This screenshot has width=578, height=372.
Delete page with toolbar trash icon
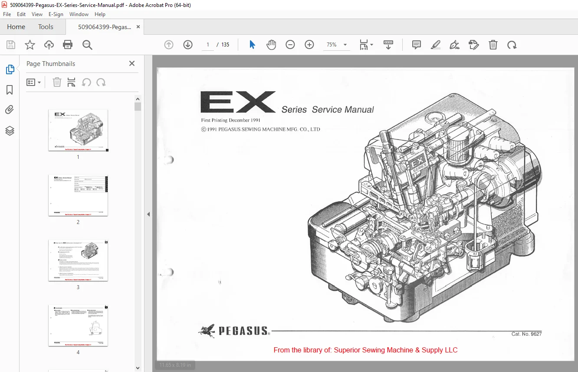493,45
